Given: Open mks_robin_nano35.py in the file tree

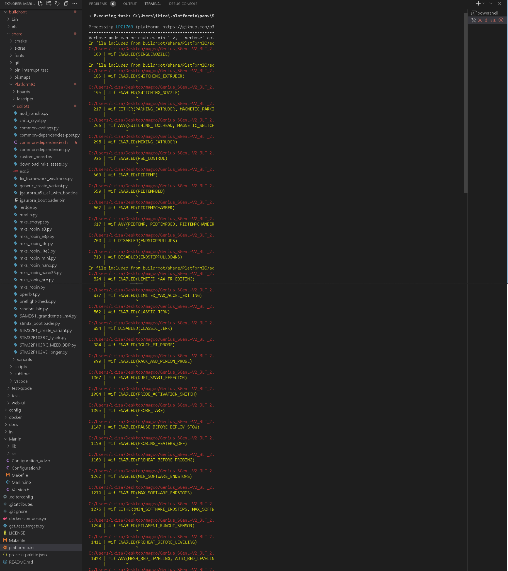Looking at the screenshot, I should pyautogui.click(x=41, y=273).
